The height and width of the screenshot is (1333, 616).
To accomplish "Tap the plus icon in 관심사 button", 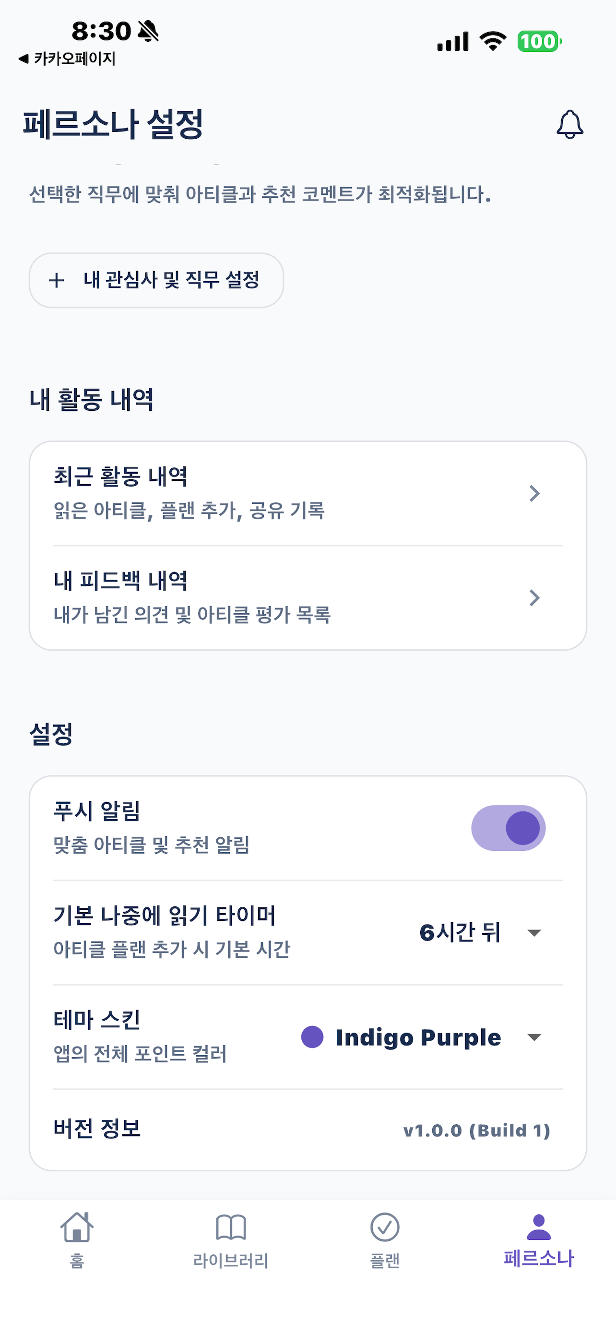I will pyautogui.click(x=57, y=281).
